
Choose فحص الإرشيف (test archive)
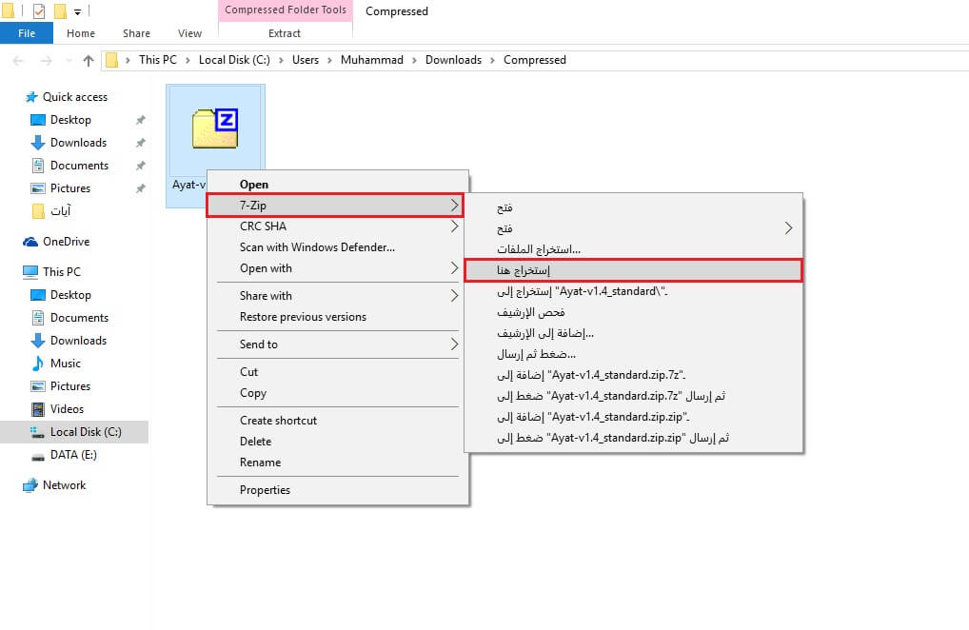[x=633, y=312]
